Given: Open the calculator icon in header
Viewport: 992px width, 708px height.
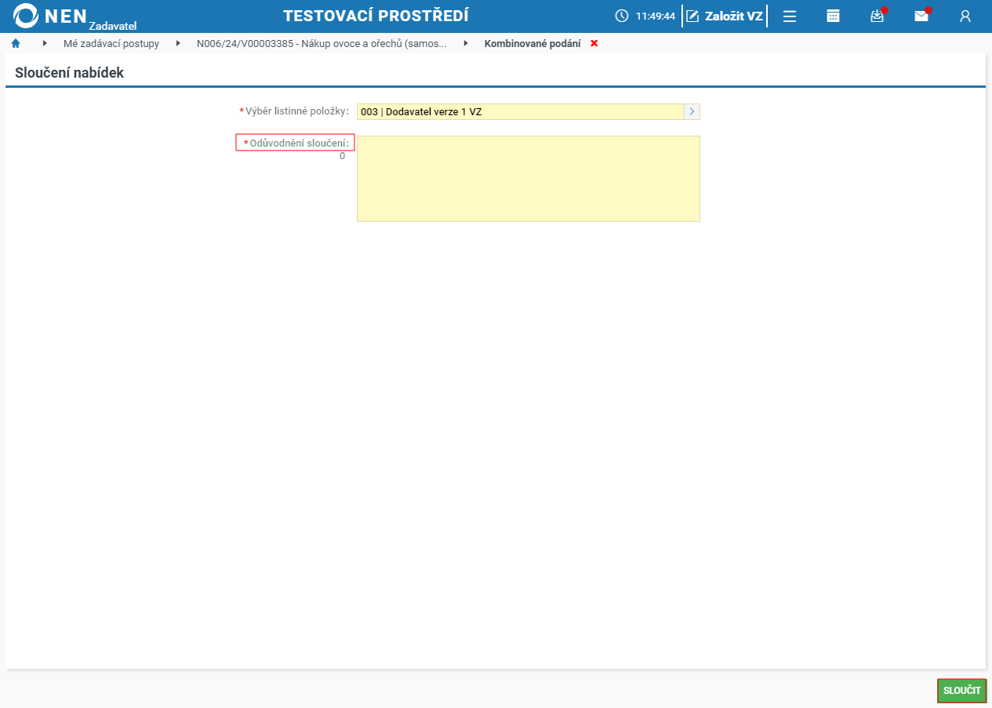Looking at the screenshot, I should [x=834, y=16].
